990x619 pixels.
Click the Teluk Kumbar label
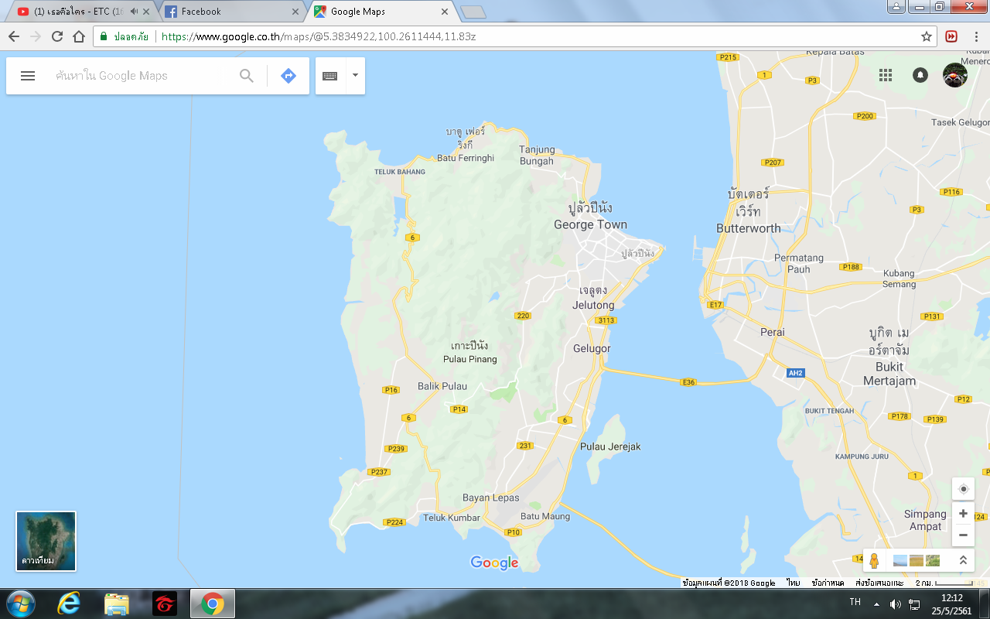click(x=452, y=518)
